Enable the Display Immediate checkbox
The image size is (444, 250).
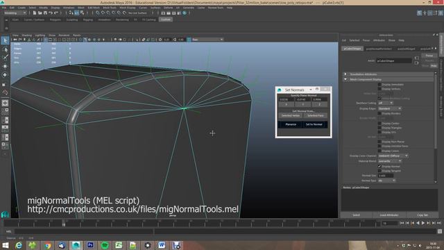pyautogui.click(x=379, y=85)
